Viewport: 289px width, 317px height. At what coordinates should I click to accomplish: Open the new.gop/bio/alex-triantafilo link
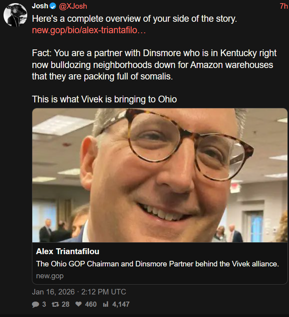(x=89, y=30)
